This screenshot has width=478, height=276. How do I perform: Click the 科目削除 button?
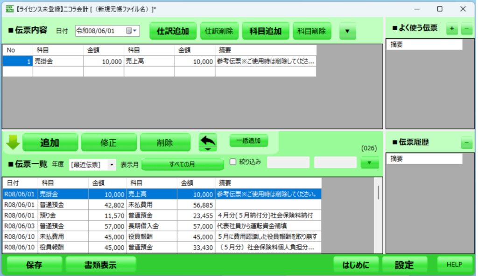coord(312,31)
